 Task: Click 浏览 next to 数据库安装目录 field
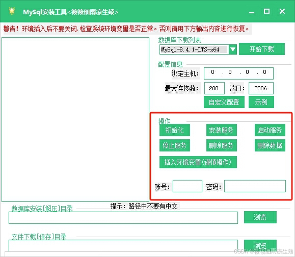pyautogui.click(x=260, y=217)
